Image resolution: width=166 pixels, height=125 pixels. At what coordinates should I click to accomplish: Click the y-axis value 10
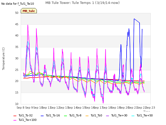coord(17,104)
